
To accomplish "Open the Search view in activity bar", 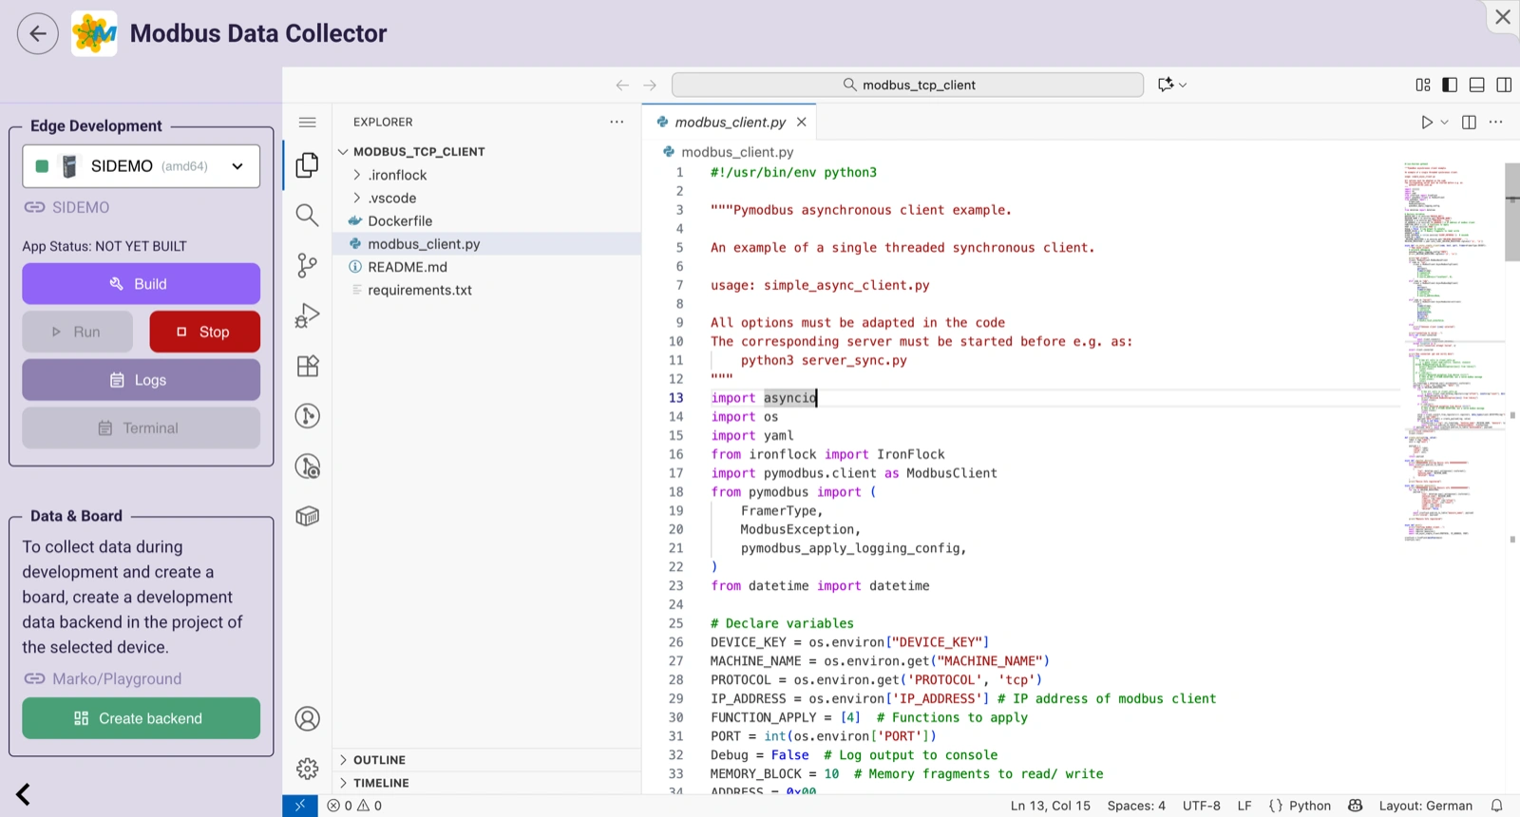I will click(307, 216).
